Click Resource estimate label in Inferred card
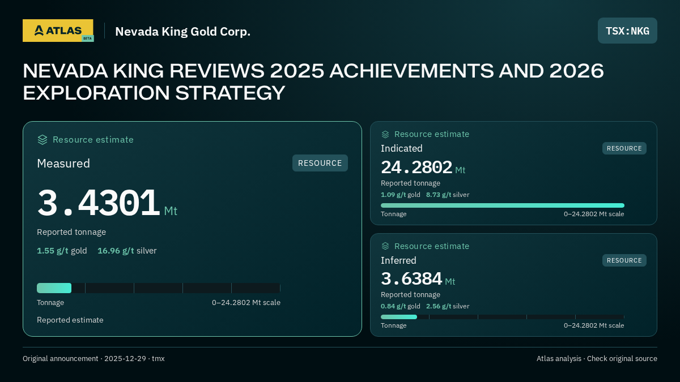Image resolution: width=680 pixels, height=382 pixels. pos(432,246)
